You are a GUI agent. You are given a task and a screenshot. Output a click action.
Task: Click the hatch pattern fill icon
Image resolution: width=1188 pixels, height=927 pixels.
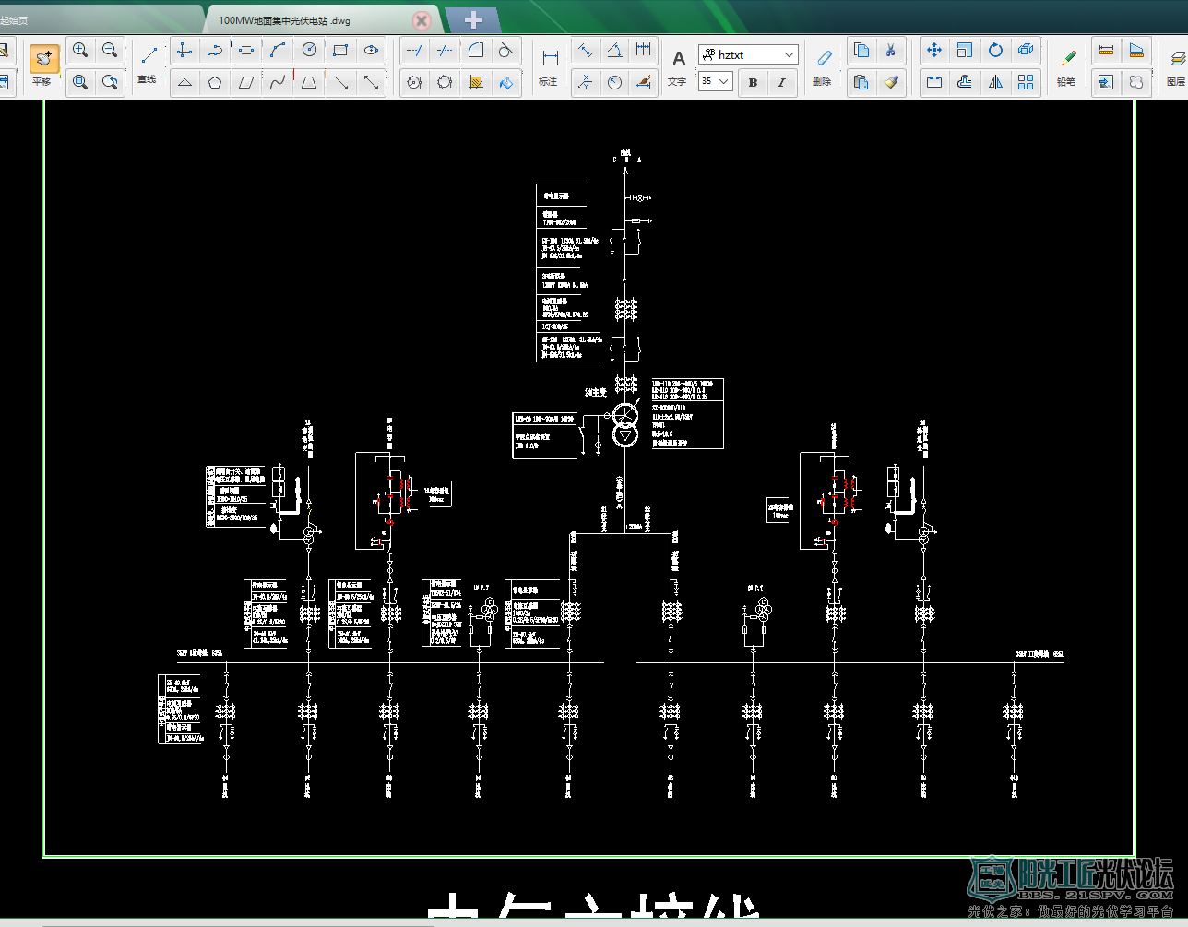tap(476, 82)
